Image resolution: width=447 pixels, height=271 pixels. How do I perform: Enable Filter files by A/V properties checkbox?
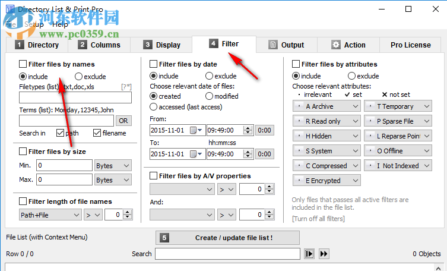[153, 176]
